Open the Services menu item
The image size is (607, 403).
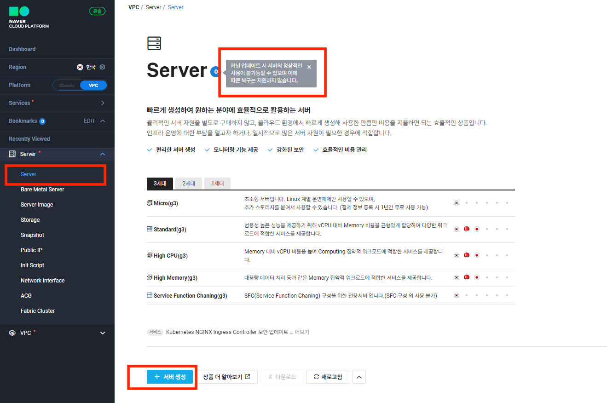tap(19, 103)
